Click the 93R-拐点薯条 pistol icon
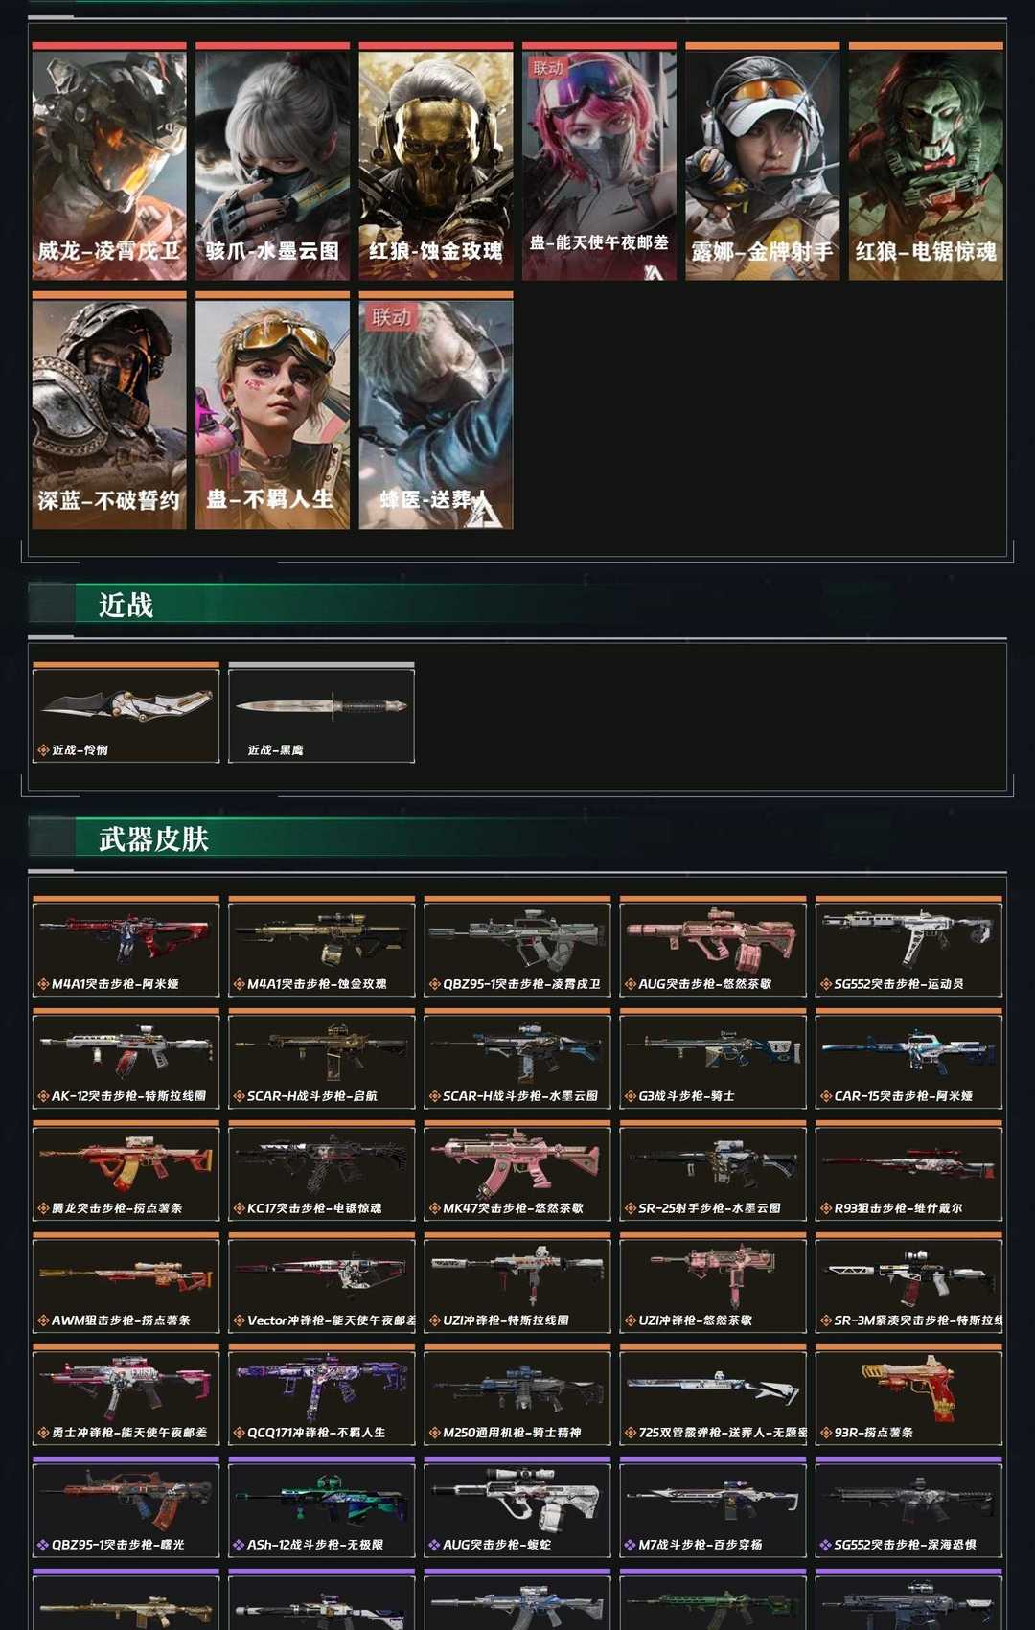The height and width of the screenshot is (1630, 1035). [x=908, y=1395]
